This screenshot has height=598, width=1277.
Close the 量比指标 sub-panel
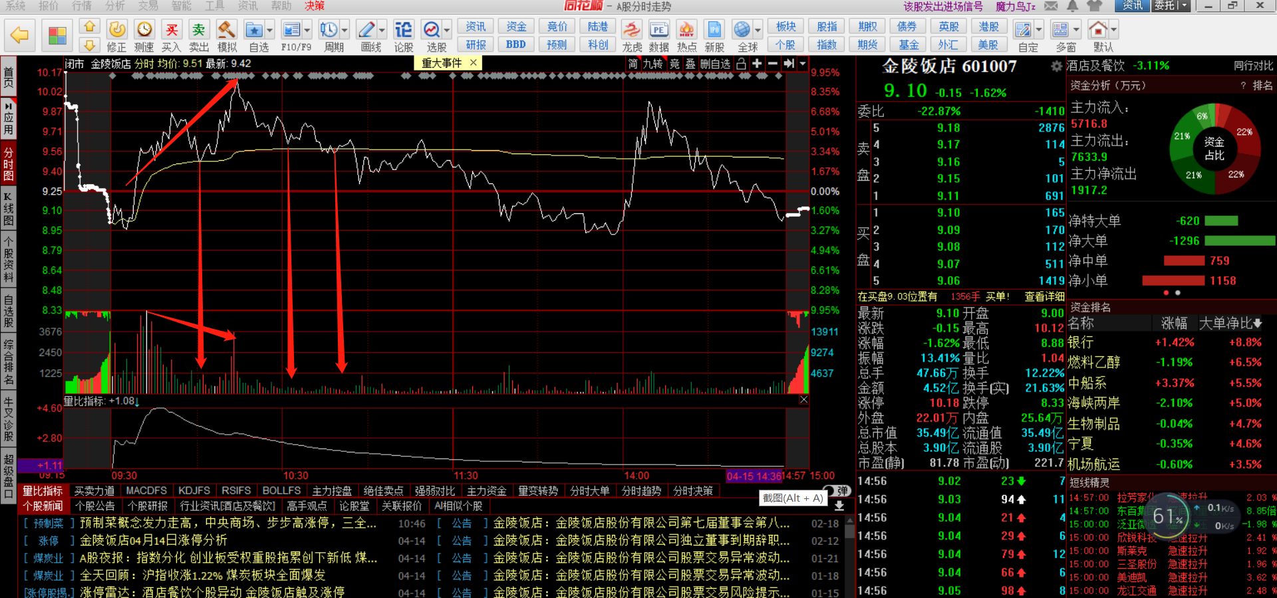[803, 399]
